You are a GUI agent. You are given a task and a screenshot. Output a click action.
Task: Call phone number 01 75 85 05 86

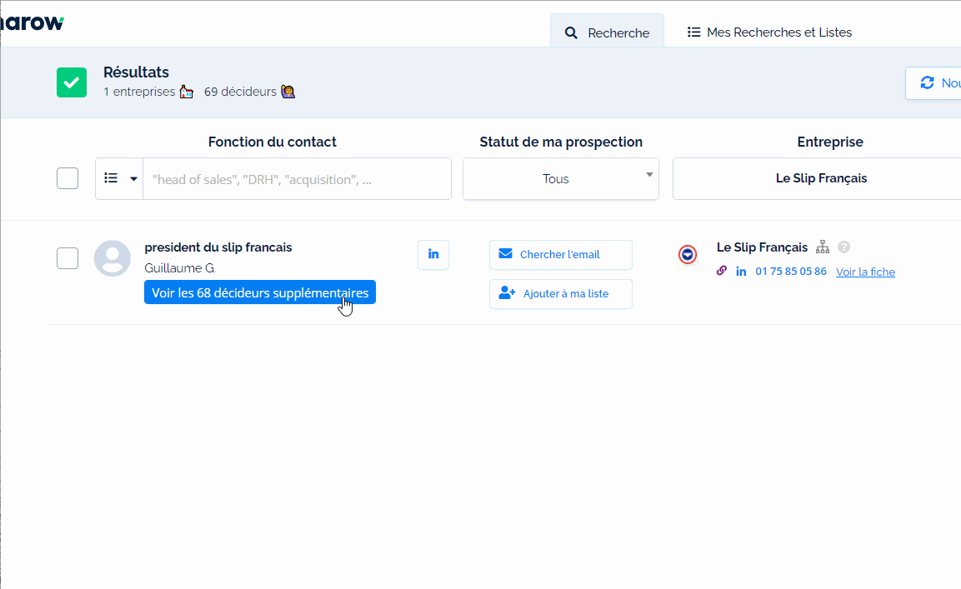click(791, 271)
